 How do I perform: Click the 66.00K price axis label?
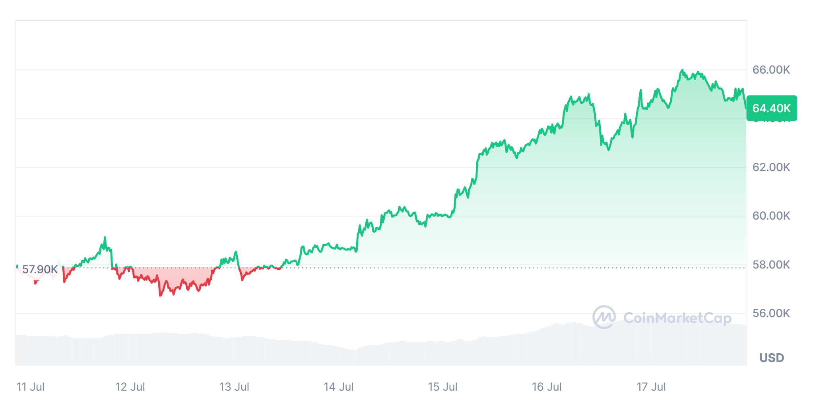click(x=771, y=70)
